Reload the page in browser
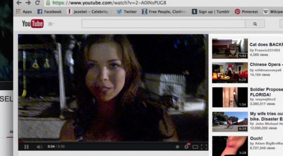283x156 pixels. (x=37, y=3)
